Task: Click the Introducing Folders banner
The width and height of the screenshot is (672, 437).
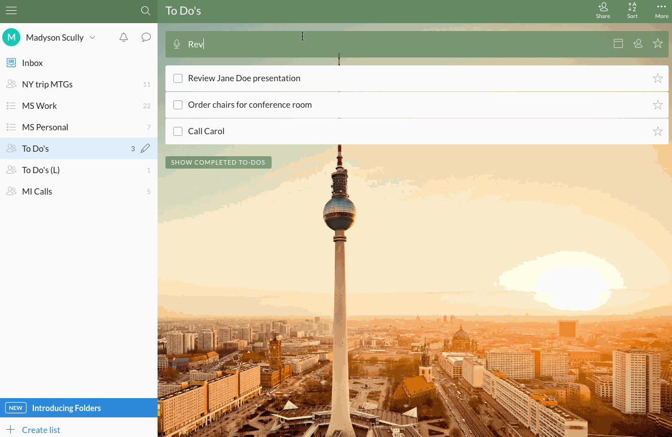Action: point(79,408)
